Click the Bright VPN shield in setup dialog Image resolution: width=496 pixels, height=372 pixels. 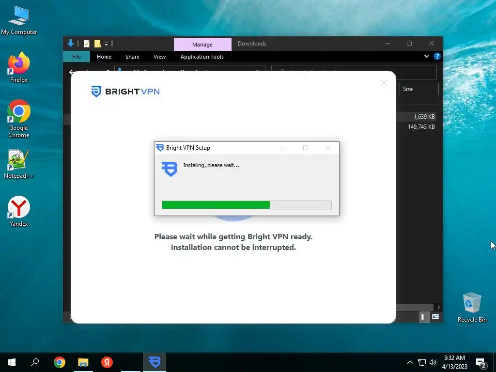click(x=170, y=169)
